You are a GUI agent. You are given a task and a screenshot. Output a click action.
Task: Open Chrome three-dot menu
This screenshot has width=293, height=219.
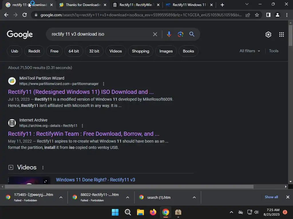coord(287,15)
